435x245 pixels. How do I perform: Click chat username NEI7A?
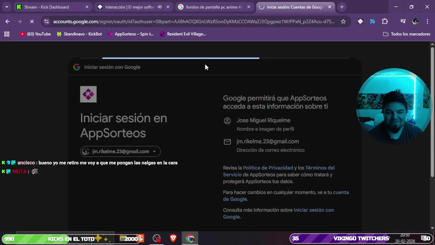tap(19, 171)
